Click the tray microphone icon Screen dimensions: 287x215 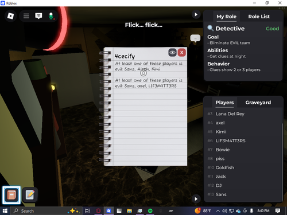click(x=251, y=211)
